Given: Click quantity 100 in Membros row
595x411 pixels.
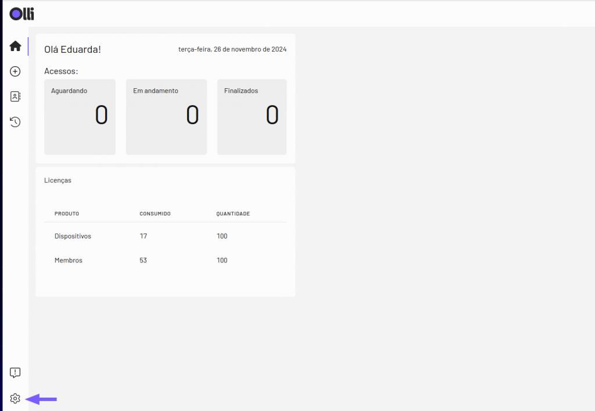Looking at the screenshot, I should click(x=222, y=261).
